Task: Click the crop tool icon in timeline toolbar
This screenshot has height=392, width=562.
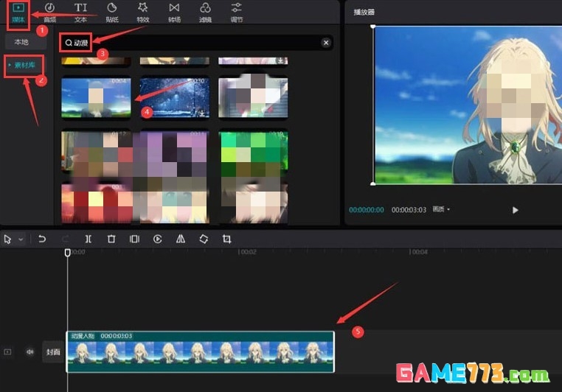Action: click(226, 239)
